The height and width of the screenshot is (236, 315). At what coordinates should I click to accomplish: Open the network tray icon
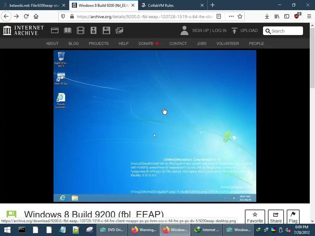click(x=266, y=230)
